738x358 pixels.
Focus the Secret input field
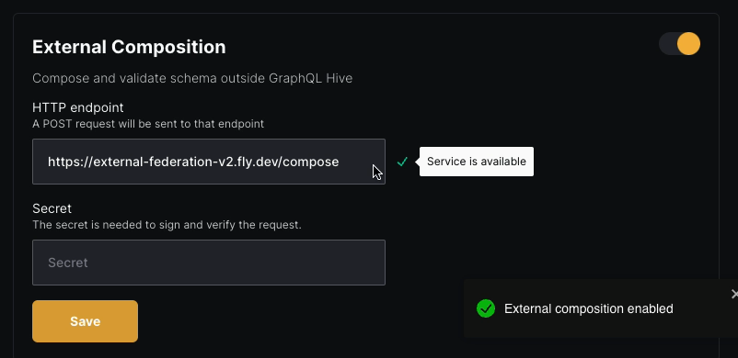pos(209,263)
